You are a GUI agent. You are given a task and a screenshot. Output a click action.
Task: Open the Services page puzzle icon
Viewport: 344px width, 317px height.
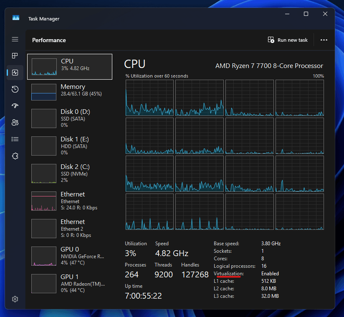tap(15, 156)
